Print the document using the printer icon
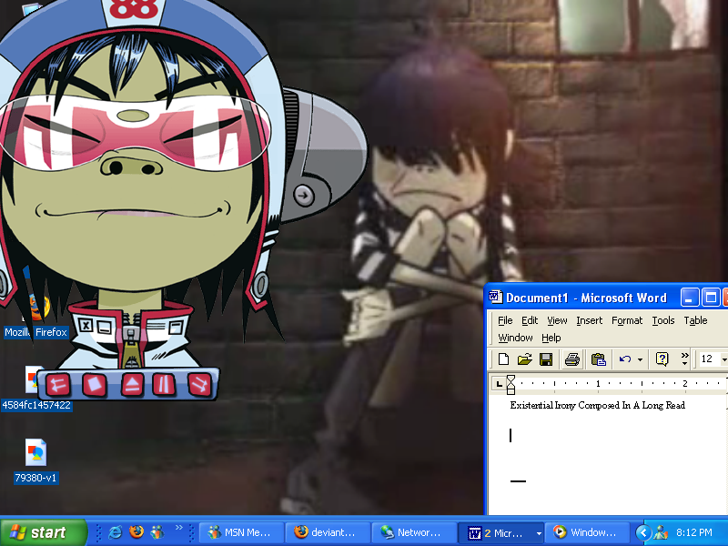This screenshot has height=546, width=728. pos(572,359)
